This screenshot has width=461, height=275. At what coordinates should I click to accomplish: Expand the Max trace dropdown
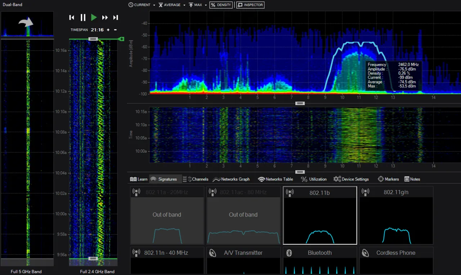coord(206,5)
